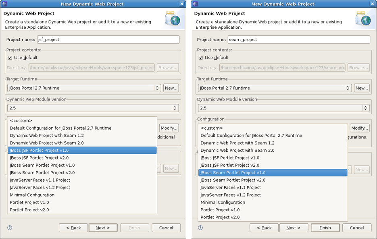This screenshot has height=239, width=377.
Task: Click Eclipse title icon in seam_project window
Action: pyautogui.click(x=195, y=4)
